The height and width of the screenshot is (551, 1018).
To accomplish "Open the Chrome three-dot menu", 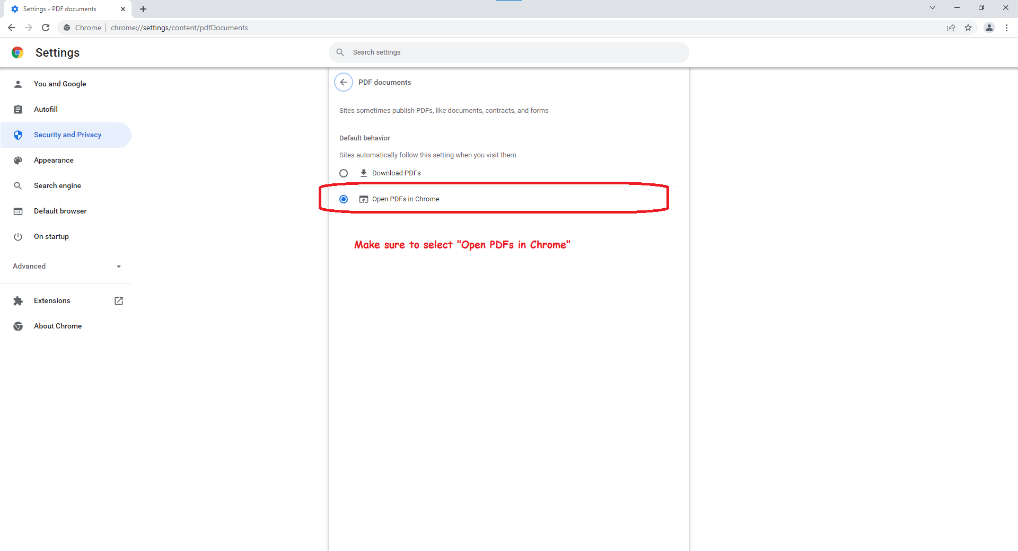I will [x=1007, y=28].
